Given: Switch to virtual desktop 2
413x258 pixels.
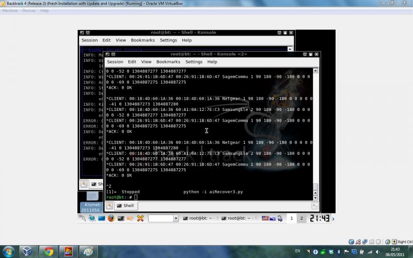Looking at the screenshot, I should (x=301, y=219).
